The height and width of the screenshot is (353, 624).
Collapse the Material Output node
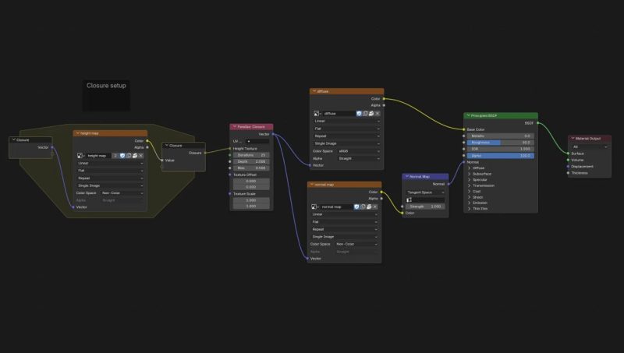coord(572,138)
